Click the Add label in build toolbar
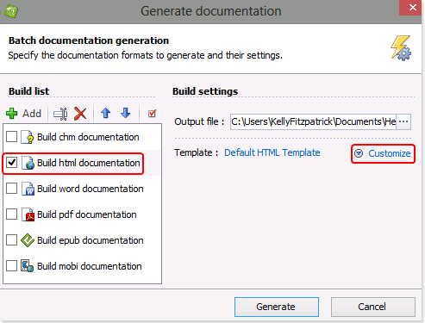Image resolution: width=425 pixels, height=323 pixels. (x=32, y=114)
